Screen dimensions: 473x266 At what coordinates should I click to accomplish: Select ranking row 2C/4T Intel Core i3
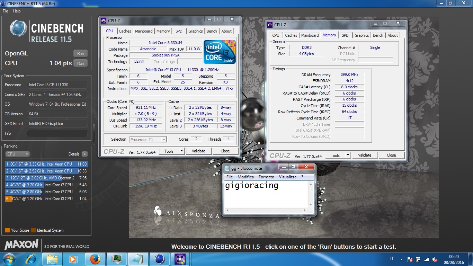46,199
